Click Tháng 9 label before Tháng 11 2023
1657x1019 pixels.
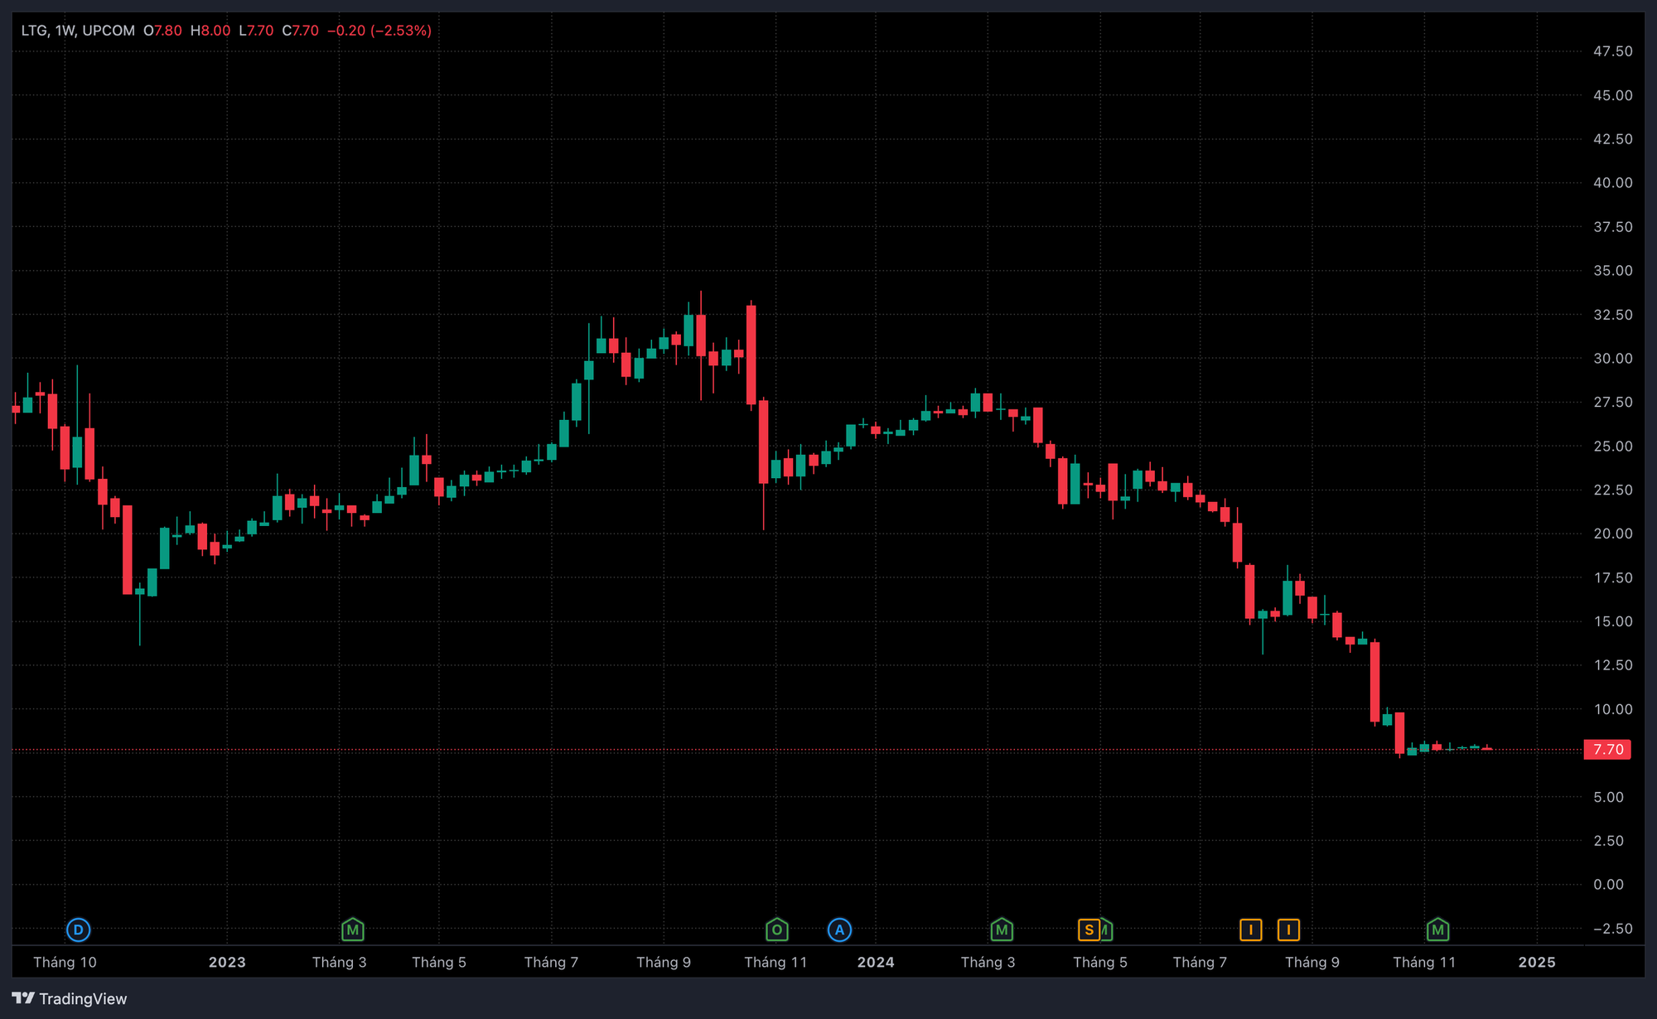(664, 963)
